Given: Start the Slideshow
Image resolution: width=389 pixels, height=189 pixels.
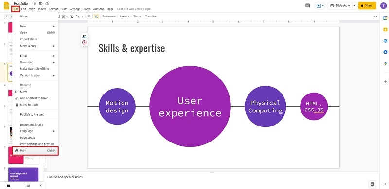Looking at the screenshot, I should click(x=340, y=5).
